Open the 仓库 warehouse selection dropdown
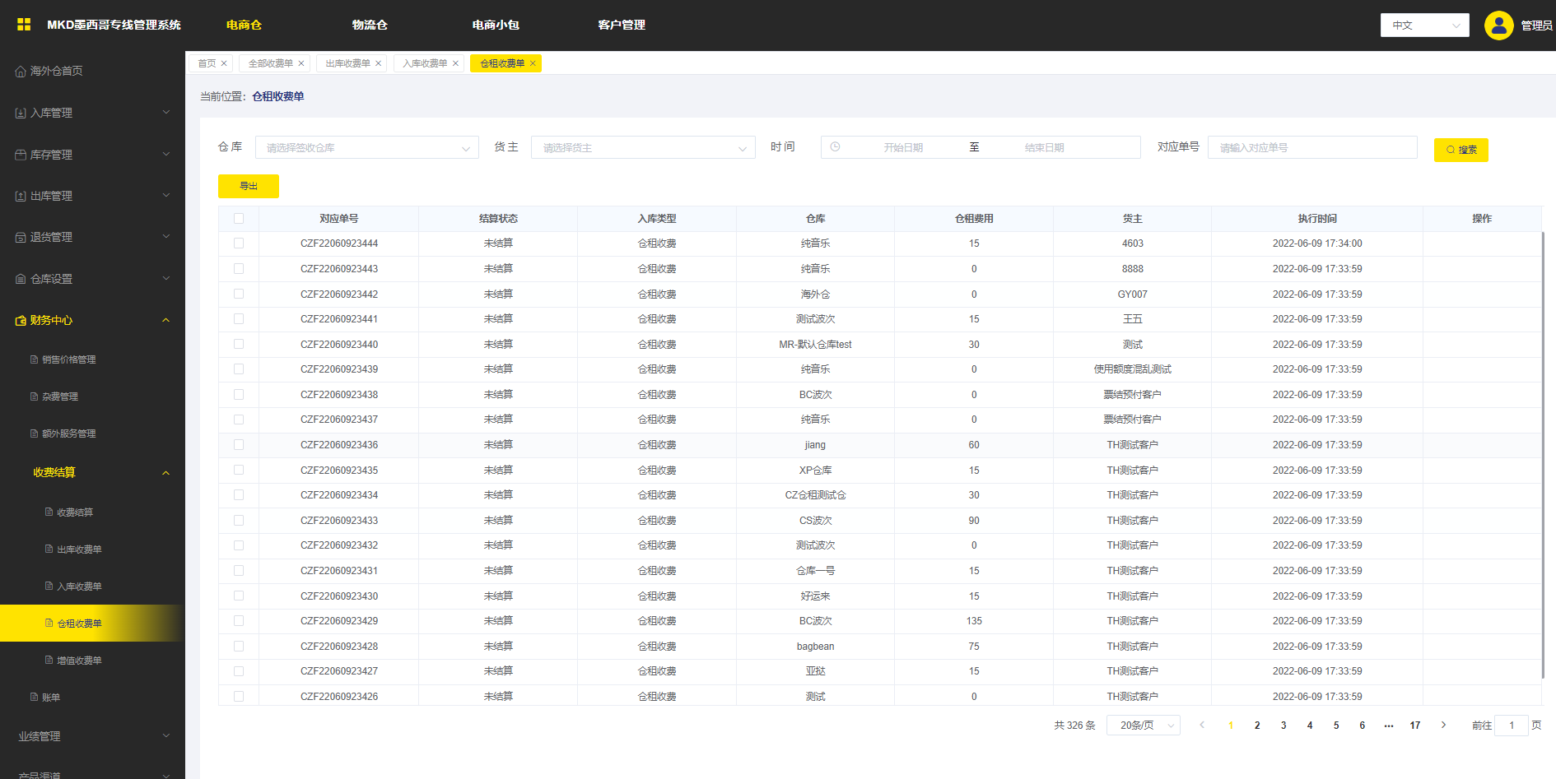Image resolution: width=1556 pixels, height=779 pixels. (x=366, y=148)
